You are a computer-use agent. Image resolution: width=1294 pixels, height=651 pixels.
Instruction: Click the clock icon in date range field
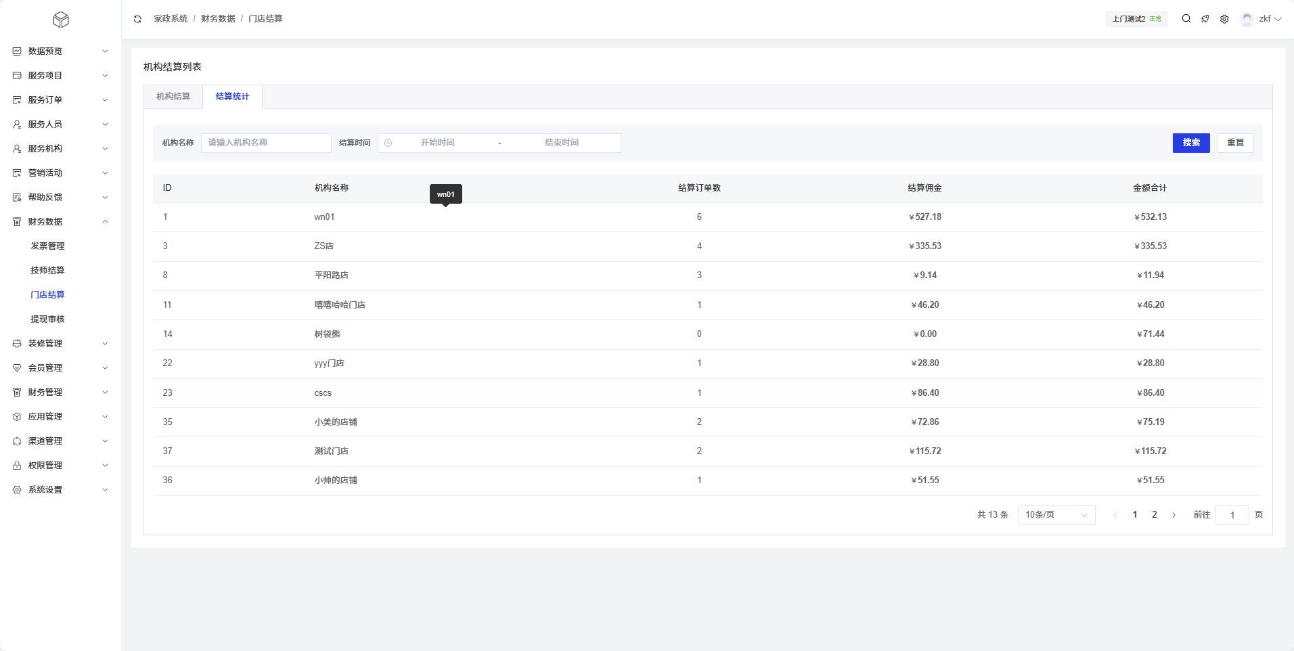point(388,143)
